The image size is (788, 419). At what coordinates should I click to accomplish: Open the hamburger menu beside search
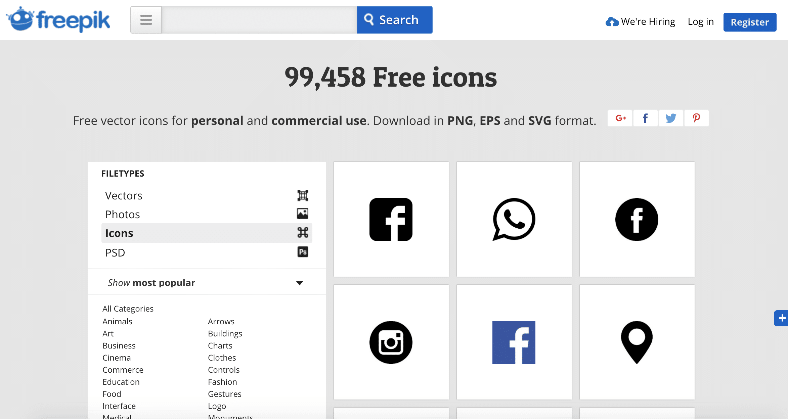point(146,20)
